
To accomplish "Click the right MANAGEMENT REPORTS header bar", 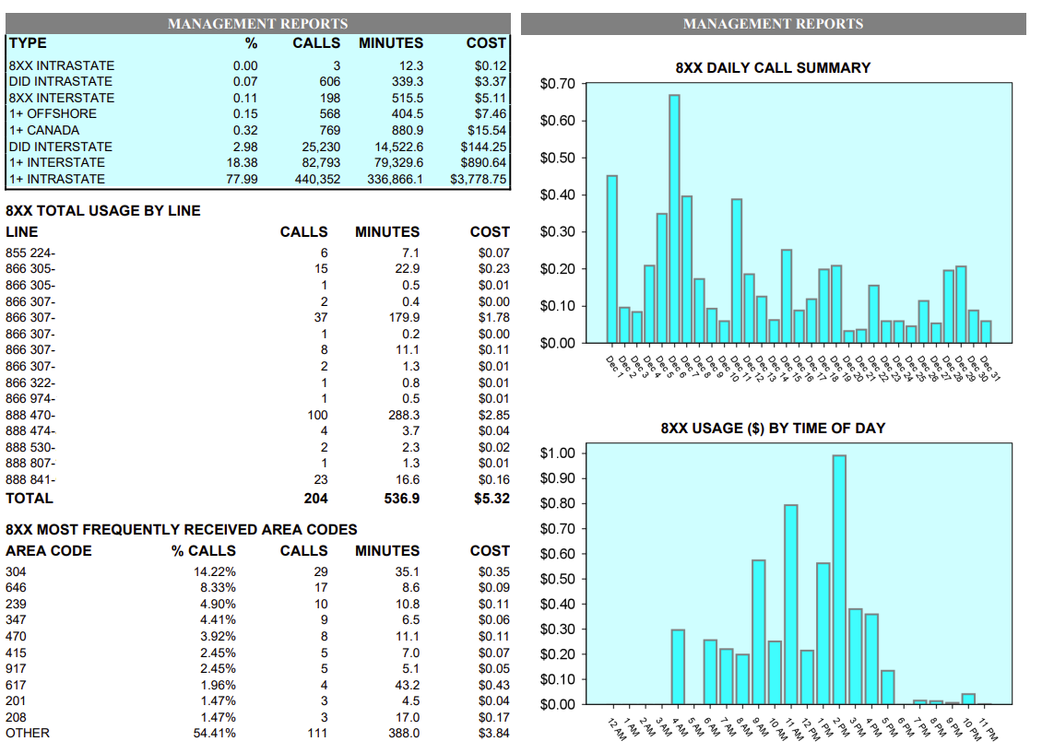I will coord(773,23).
